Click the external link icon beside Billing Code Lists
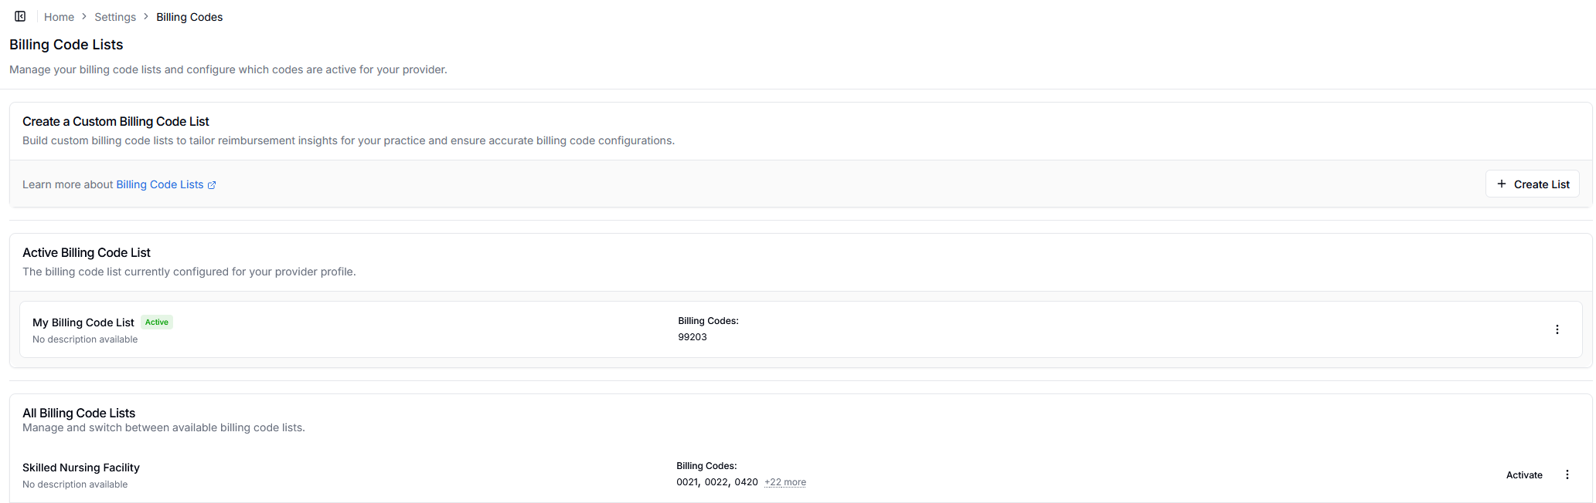Image resolution: width=1596 pixels, height=503 pixels. tap(211, 184)
